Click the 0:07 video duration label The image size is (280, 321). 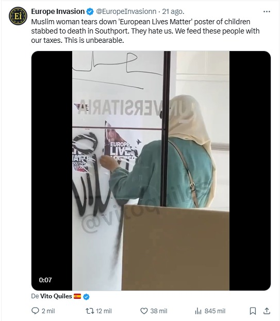pos(45,280)
